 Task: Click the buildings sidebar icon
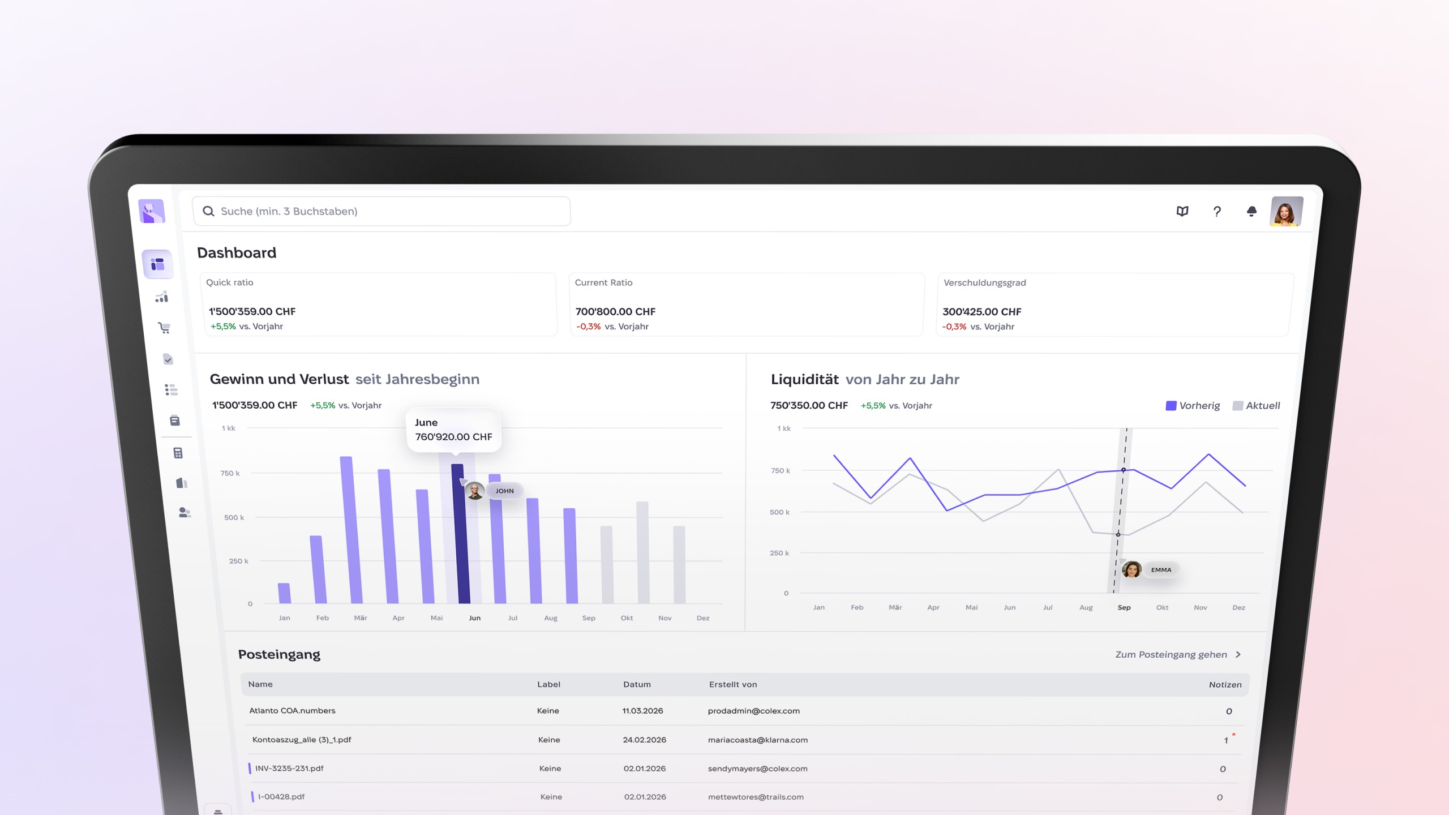182,483
